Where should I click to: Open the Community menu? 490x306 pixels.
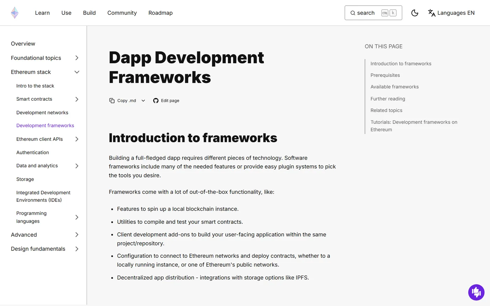point(122,13)
